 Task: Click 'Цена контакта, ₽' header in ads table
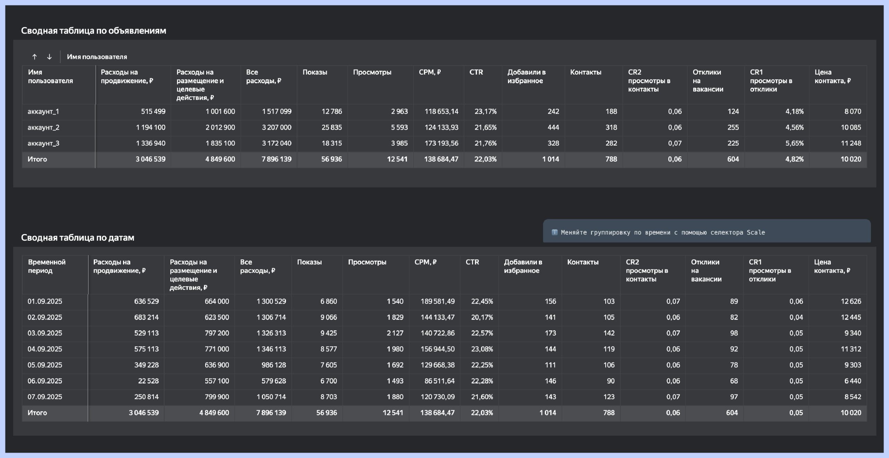click(832, 77)
